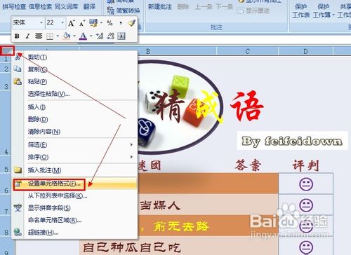Toggle bold in mini toolbar
The image size is (351, 255).
coord(17,36)
